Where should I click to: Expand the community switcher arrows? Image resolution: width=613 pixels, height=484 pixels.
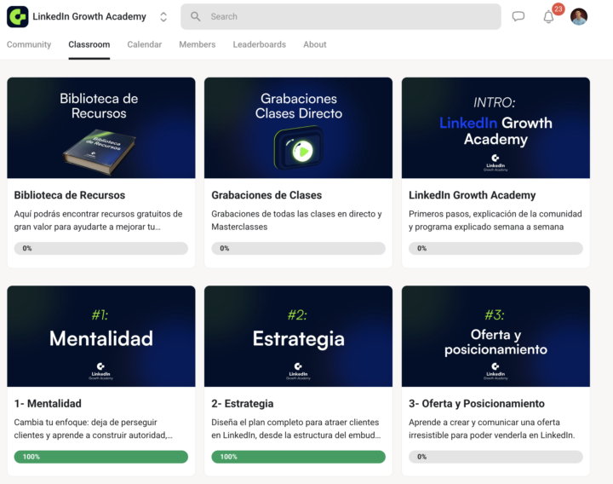163,17
